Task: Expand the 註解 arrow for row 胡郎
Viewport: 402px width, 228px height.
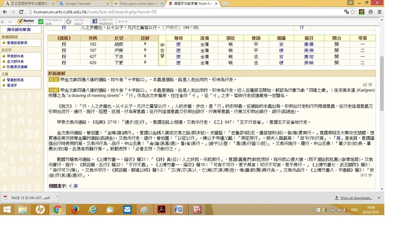Action: pyautogui.click(x=145, y=44)
